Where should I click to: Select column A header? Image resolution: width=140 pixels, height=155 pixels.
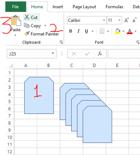click(x=26, y=65)
